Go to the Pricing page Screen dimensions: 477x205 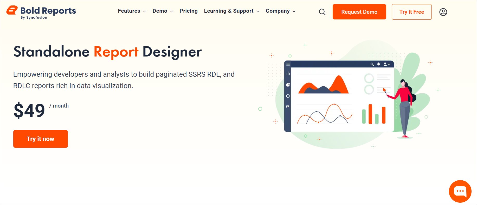tap(189, 11)
